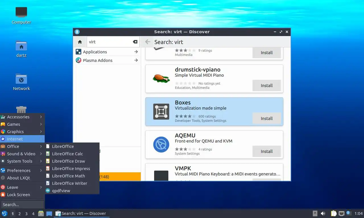Expand the Sound & Video submenu

[22, 154]
